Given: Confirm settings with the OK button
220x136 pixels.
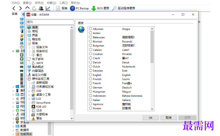Looking at the screenshot, I should pyautogui.click(x=151, y=118).
